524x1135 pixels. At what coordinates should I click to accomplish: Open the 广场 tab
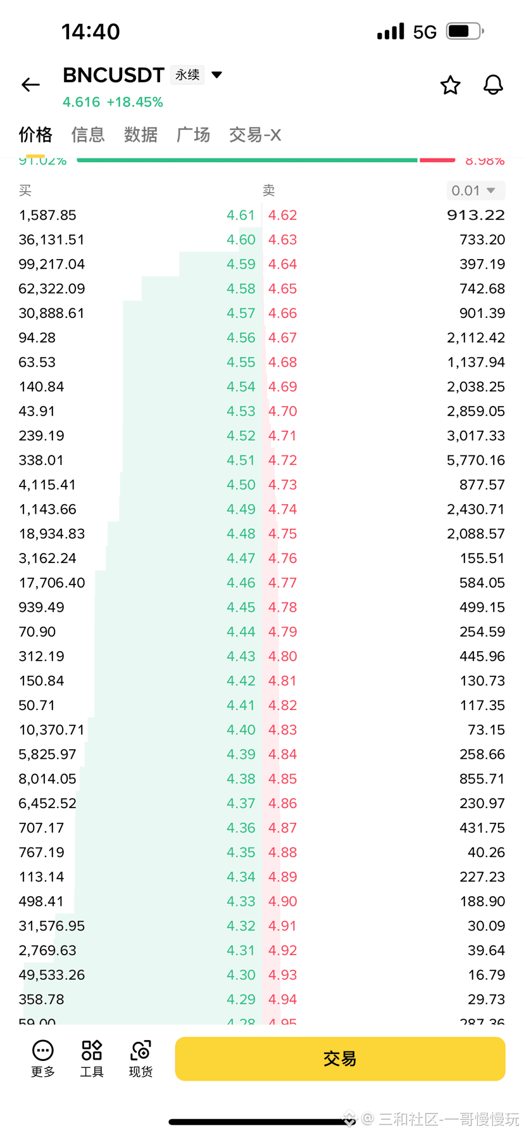193,135
